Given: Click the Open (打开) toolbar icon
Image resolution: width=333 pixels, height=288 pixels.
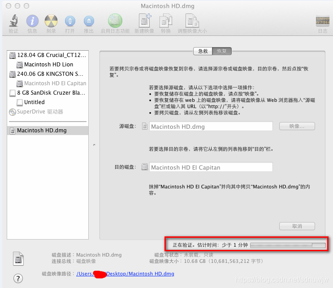Looking at the screenshot, I should (70, 21).
